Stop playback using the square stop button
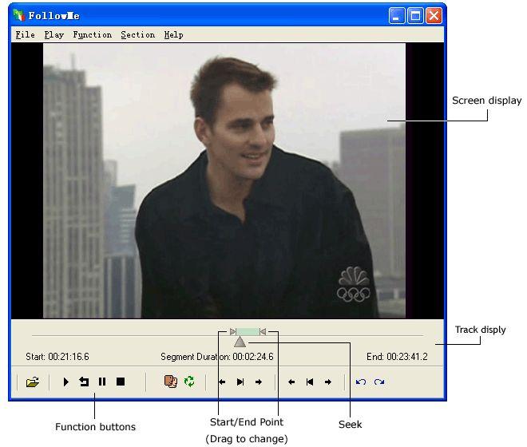The width and height of the screenshot is (527, 447). 121,382
